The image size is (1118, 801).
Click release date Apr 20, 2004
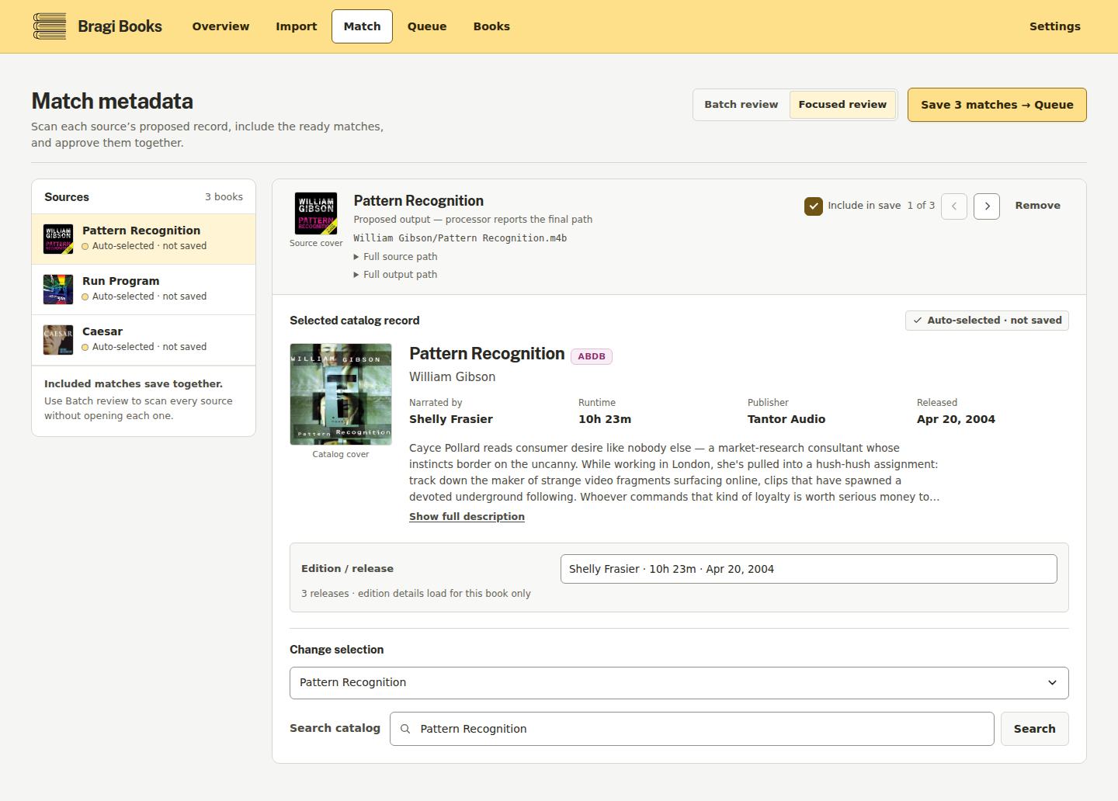click(x=956, y=419)
